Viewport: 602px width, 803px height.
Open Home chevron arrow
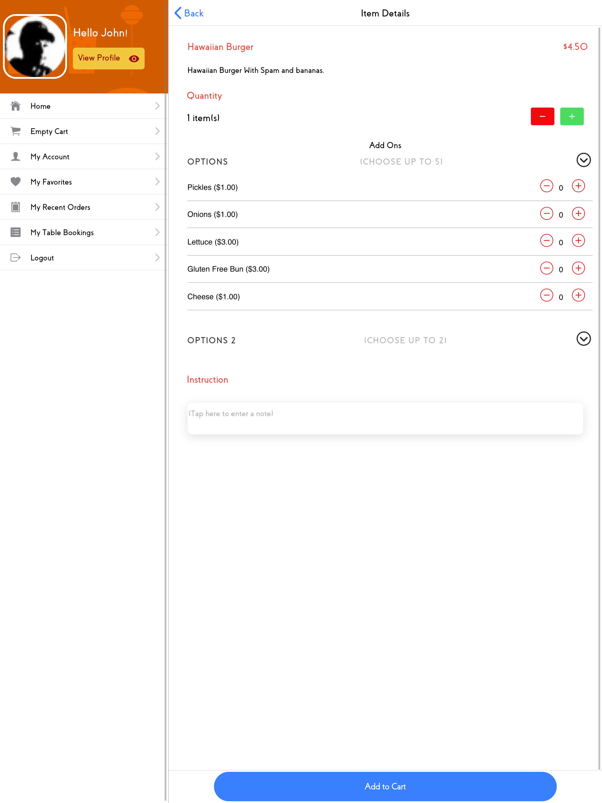pos(157,106)
